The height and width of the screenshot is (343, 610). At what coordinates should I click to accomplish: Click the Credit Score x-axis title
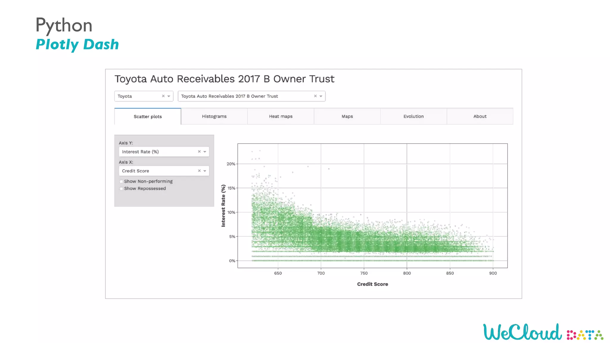372,284
